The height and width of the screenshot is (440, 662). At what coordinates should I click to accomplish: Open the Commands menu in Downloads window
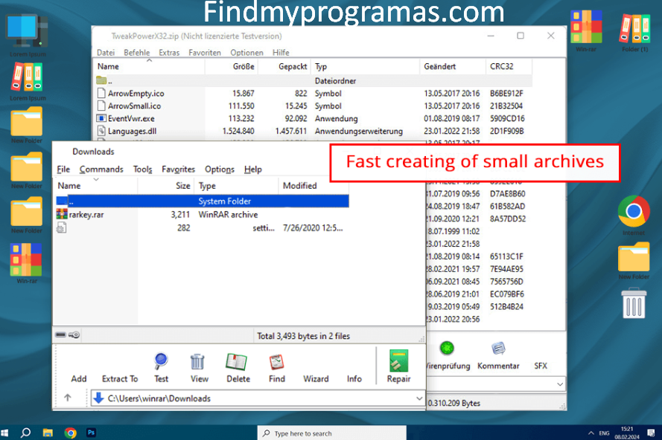coord(101,169)
